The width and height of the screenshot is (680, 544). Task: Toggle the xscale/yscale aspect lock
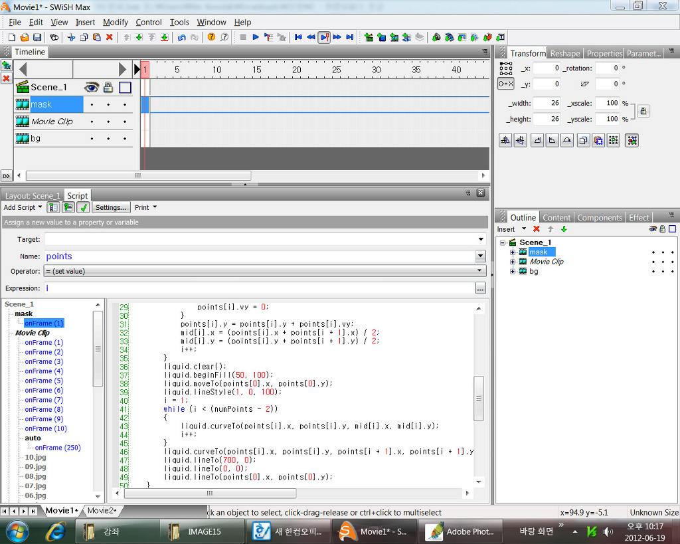643,111
